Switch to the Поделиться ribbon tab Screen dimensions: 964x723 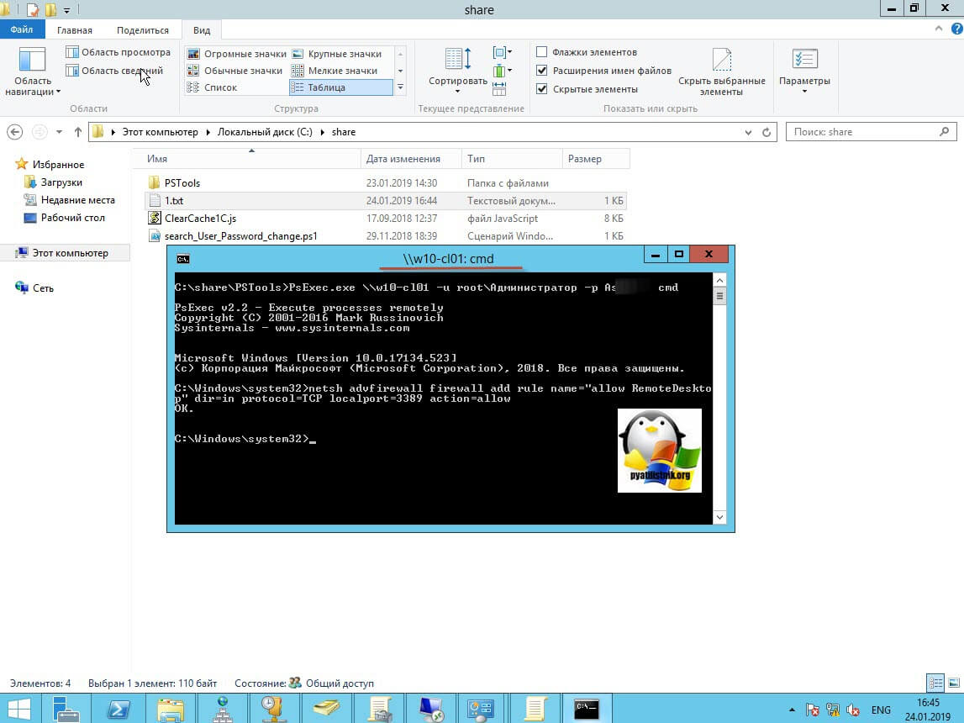(143, 30)
